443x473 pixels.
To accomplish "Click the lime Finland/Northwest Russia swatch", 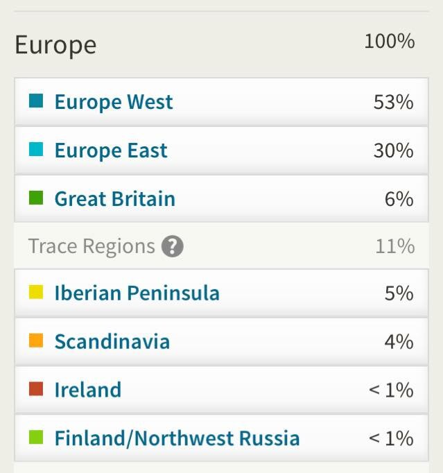I will (x=36, y=438).
